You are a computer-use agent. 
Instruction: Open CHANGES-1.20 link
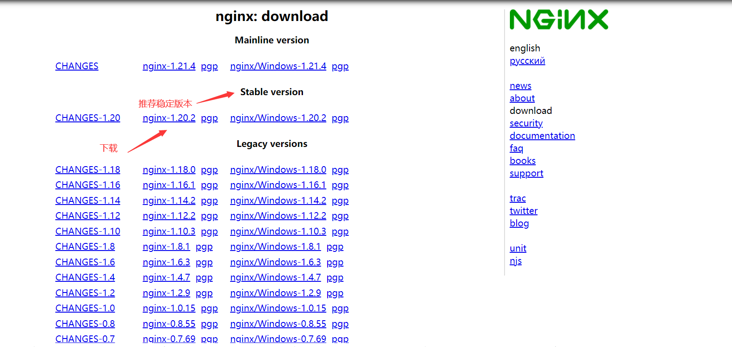coord(88,118)
